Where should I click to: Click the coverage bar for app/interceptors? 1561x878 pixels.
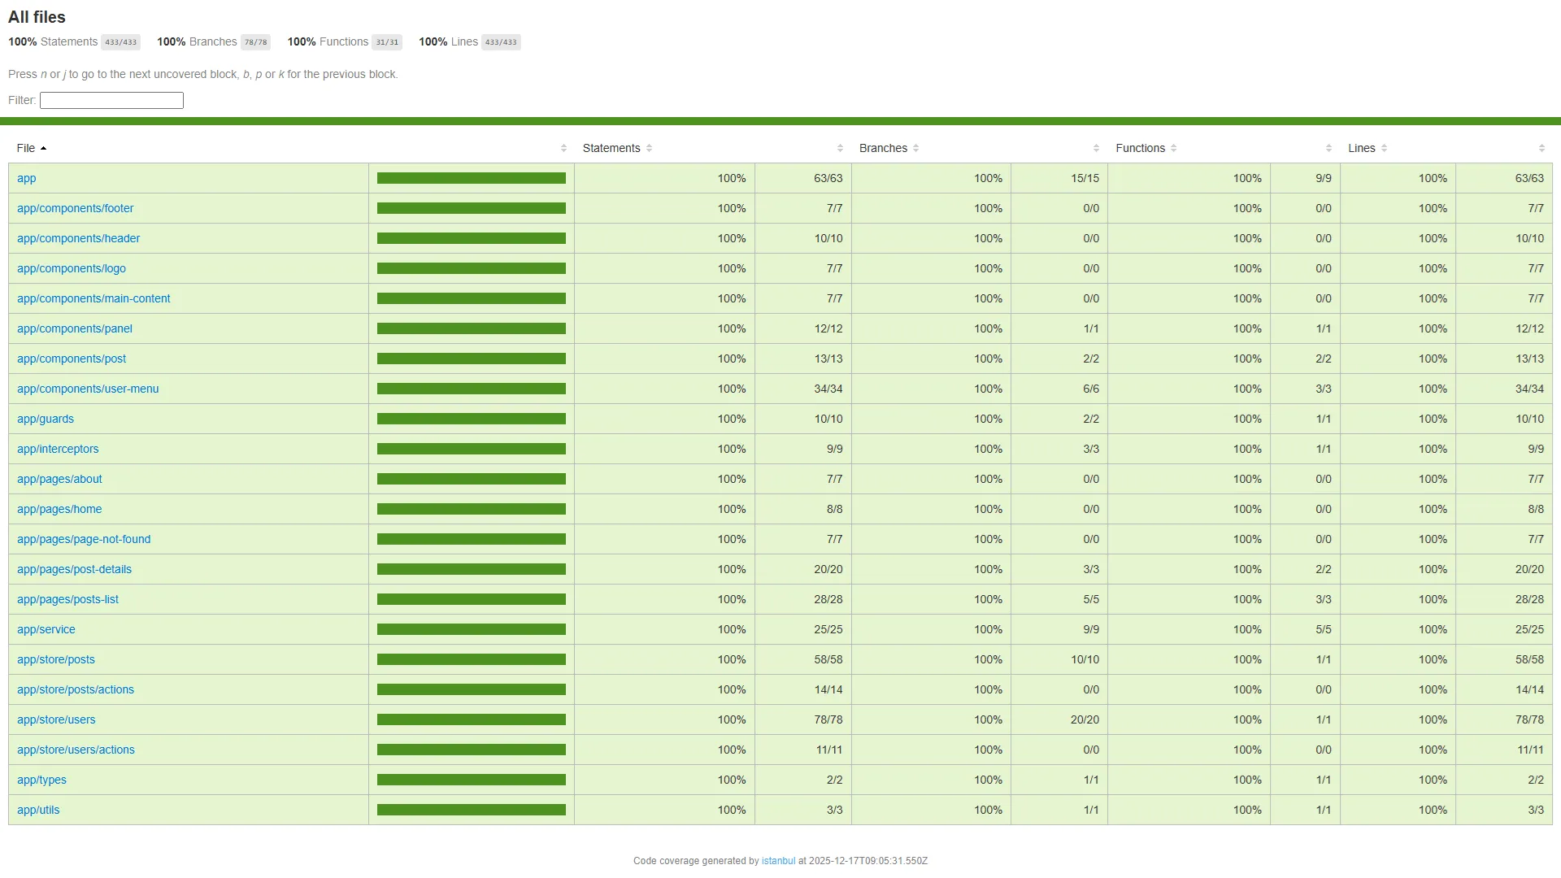pos(471,449)
